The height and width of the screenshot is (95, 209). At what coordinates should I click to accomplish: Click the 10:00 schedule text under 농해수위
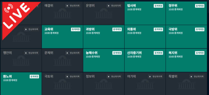click(x=93, y=57)
